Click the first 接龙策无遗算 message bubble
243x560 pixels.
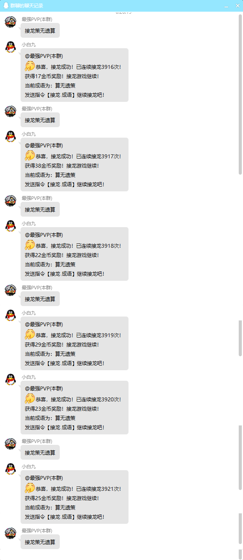[x=40, y=30]
